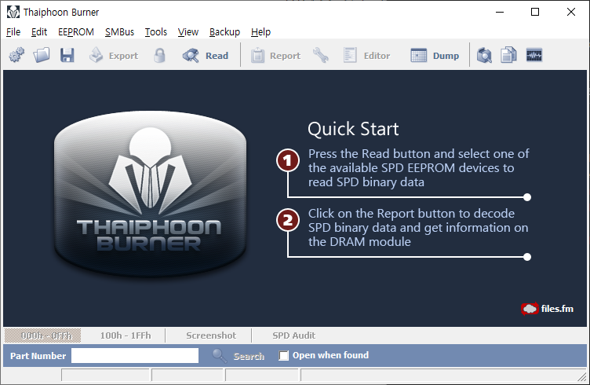
Task: Save using the floppy disk icon
Action: [67, 55]
